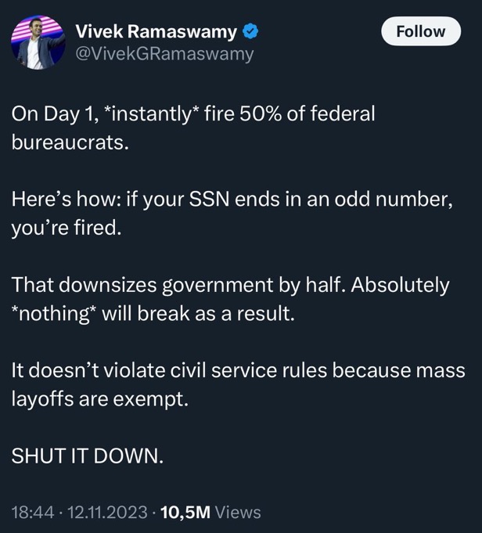Screen dimensions: 482x533
Task: Click the word *instantly* in the tweet
Action: [150, 113]
